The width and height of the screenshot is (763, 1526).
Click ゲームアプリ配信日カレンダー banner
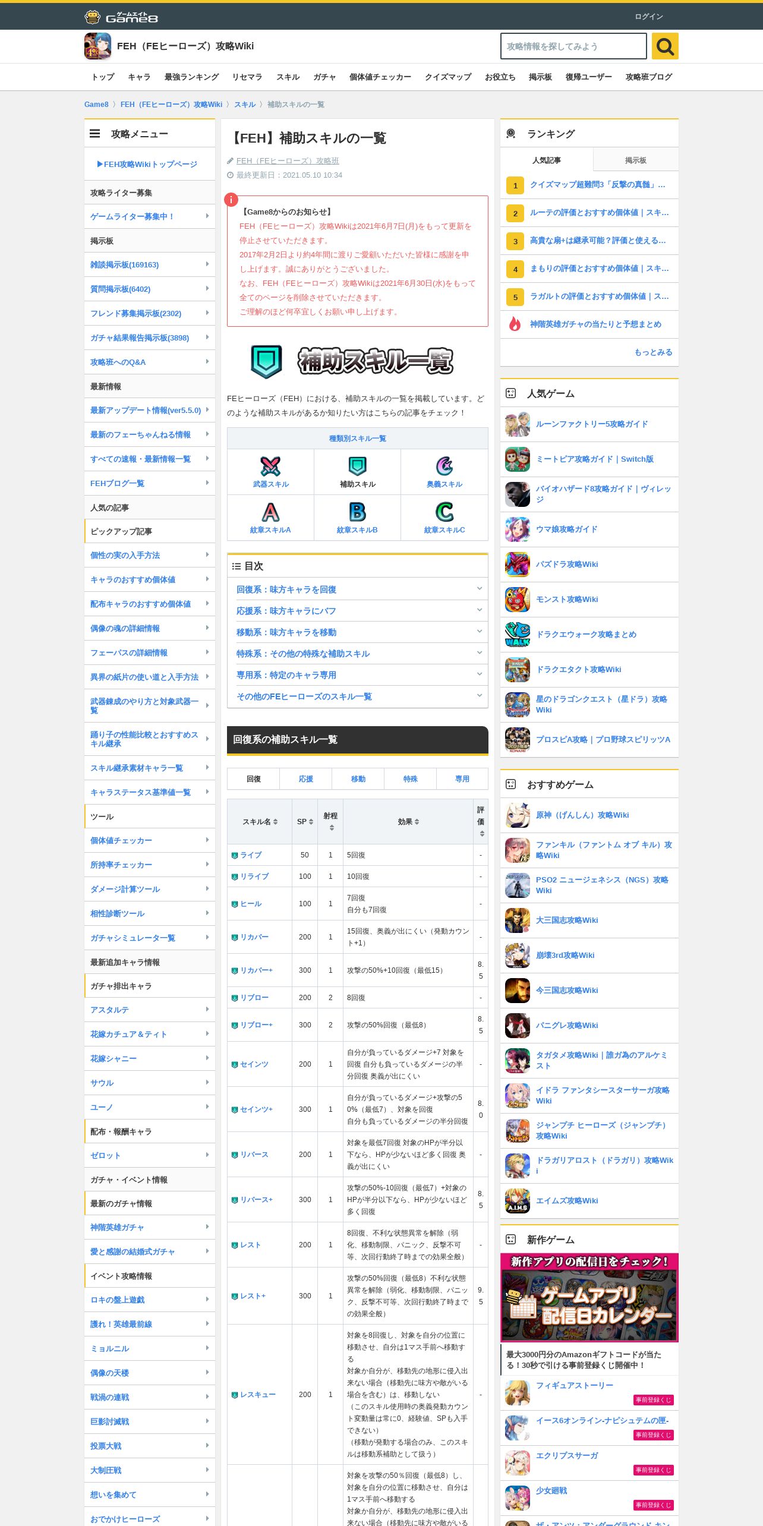(589, 1298)
